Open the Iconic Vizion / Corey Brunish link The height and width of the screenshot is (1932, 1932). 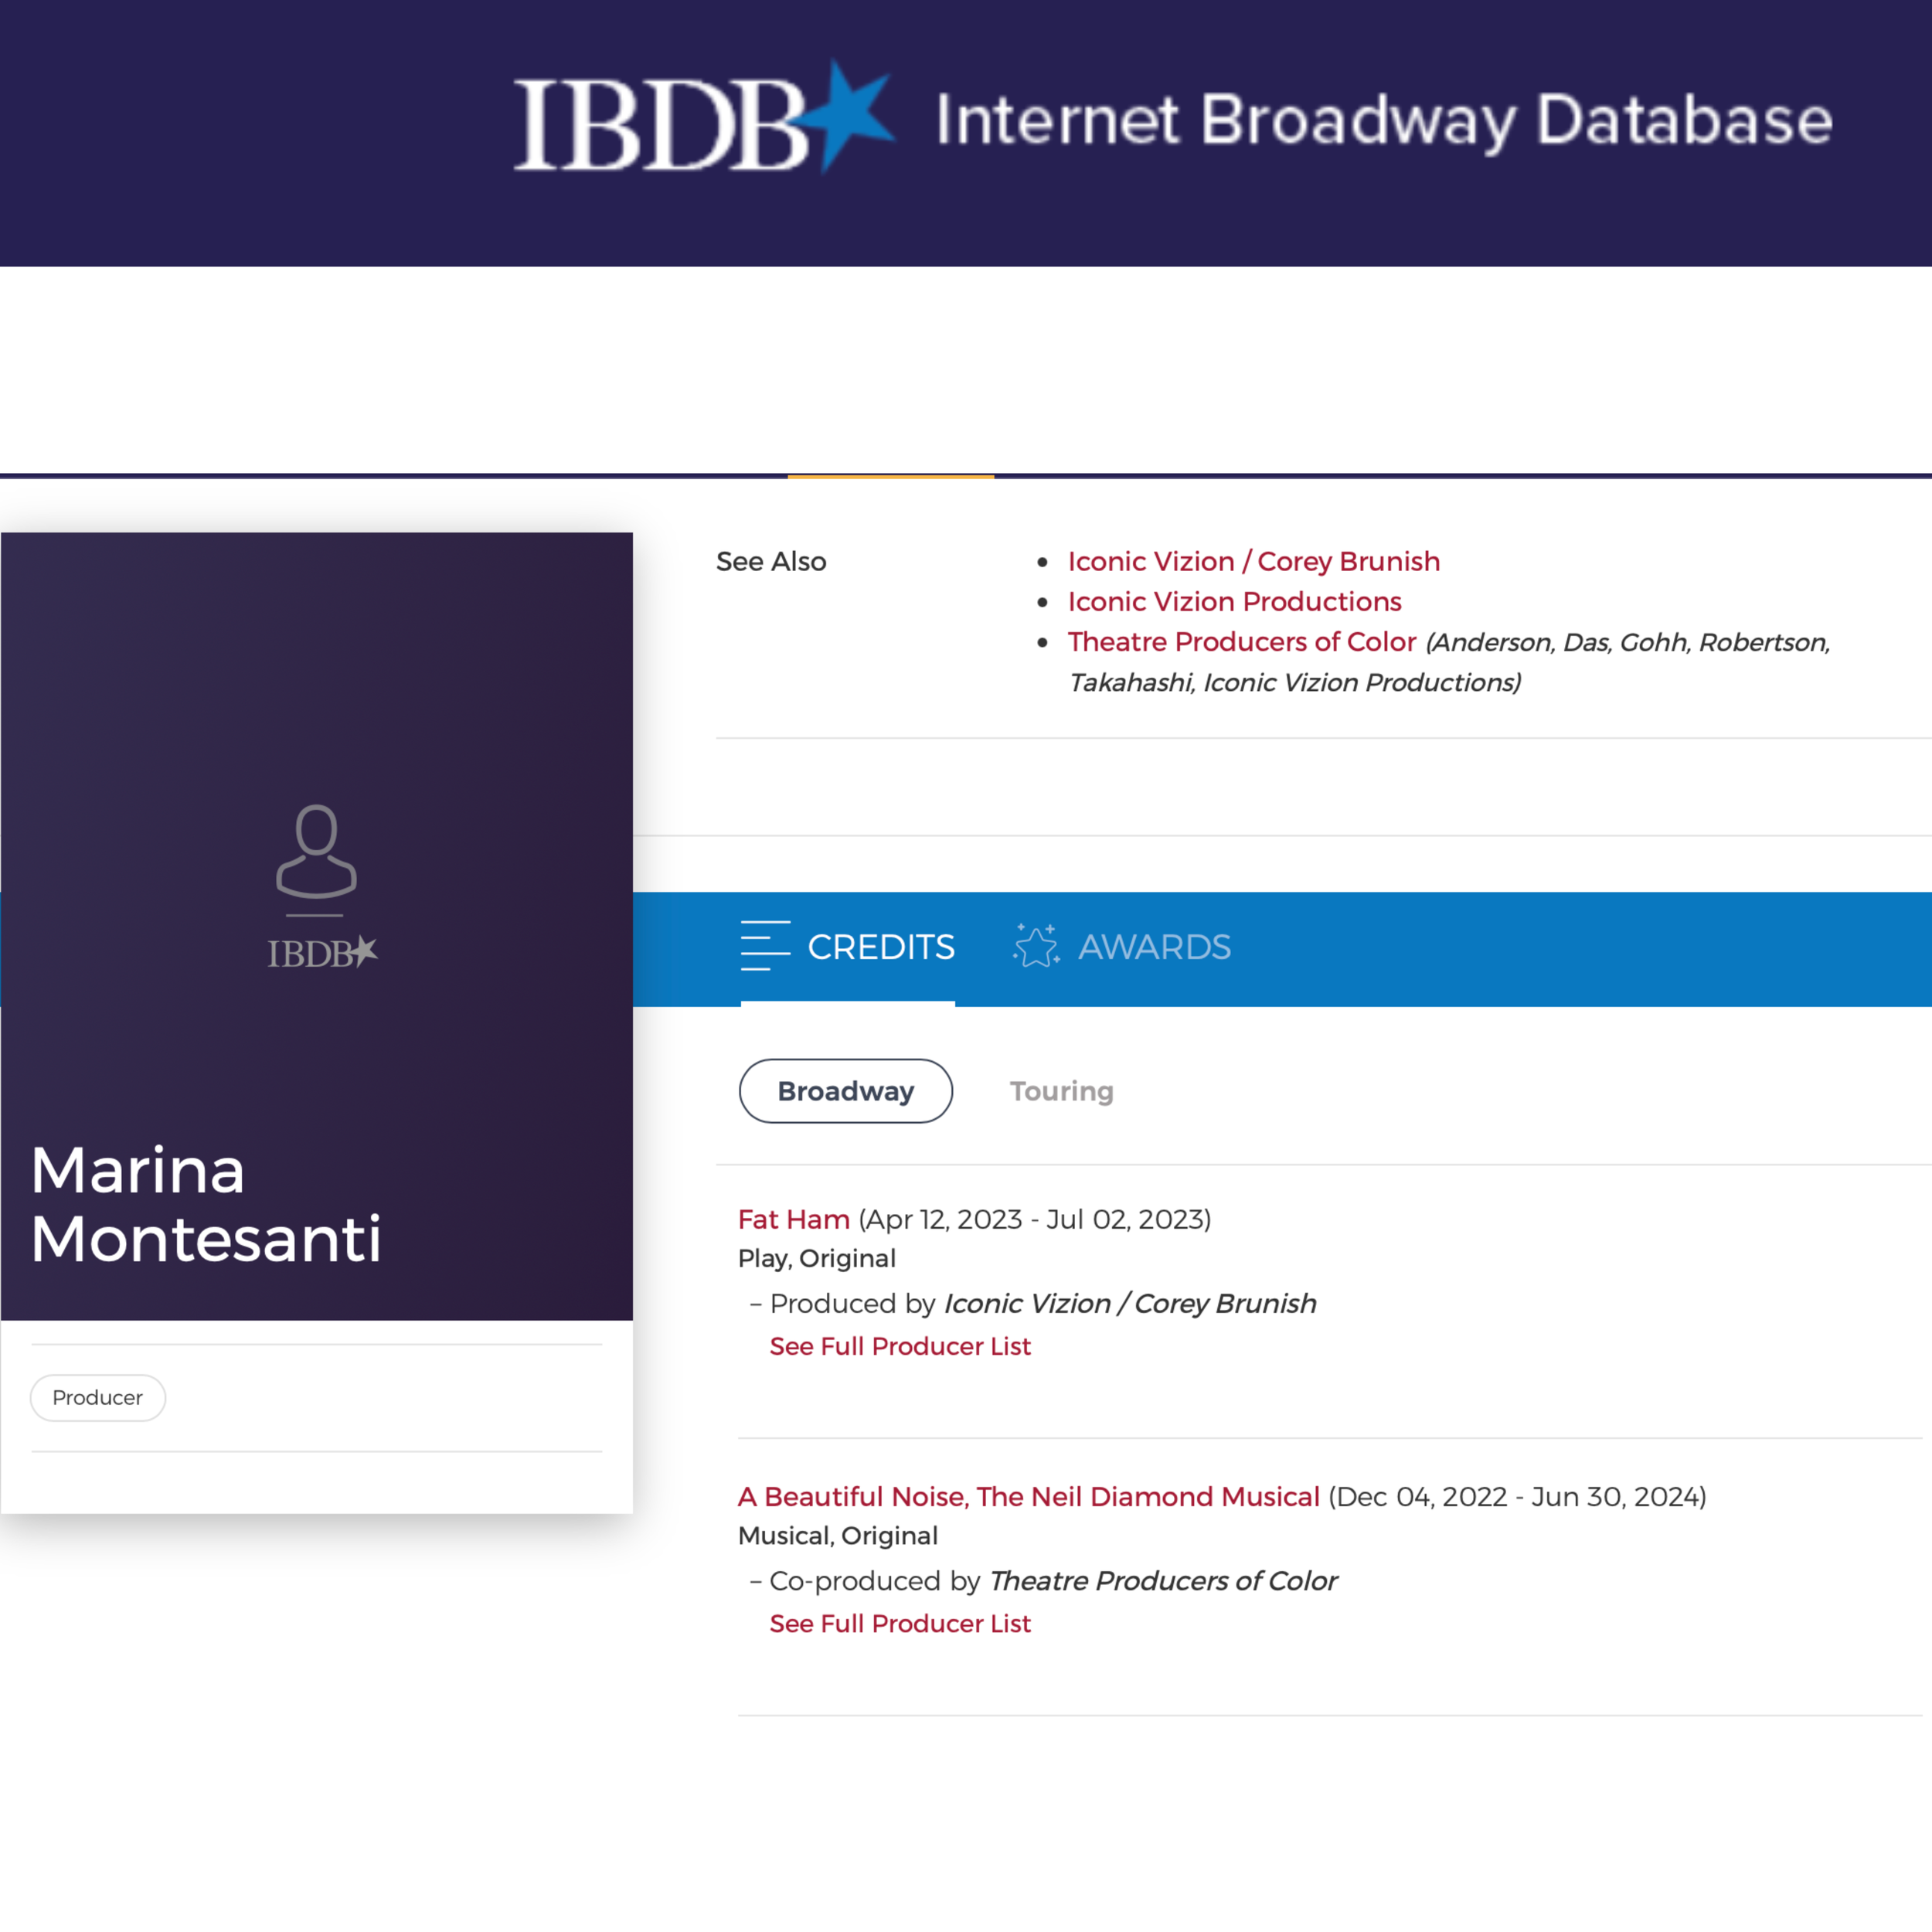(1253, 561)
